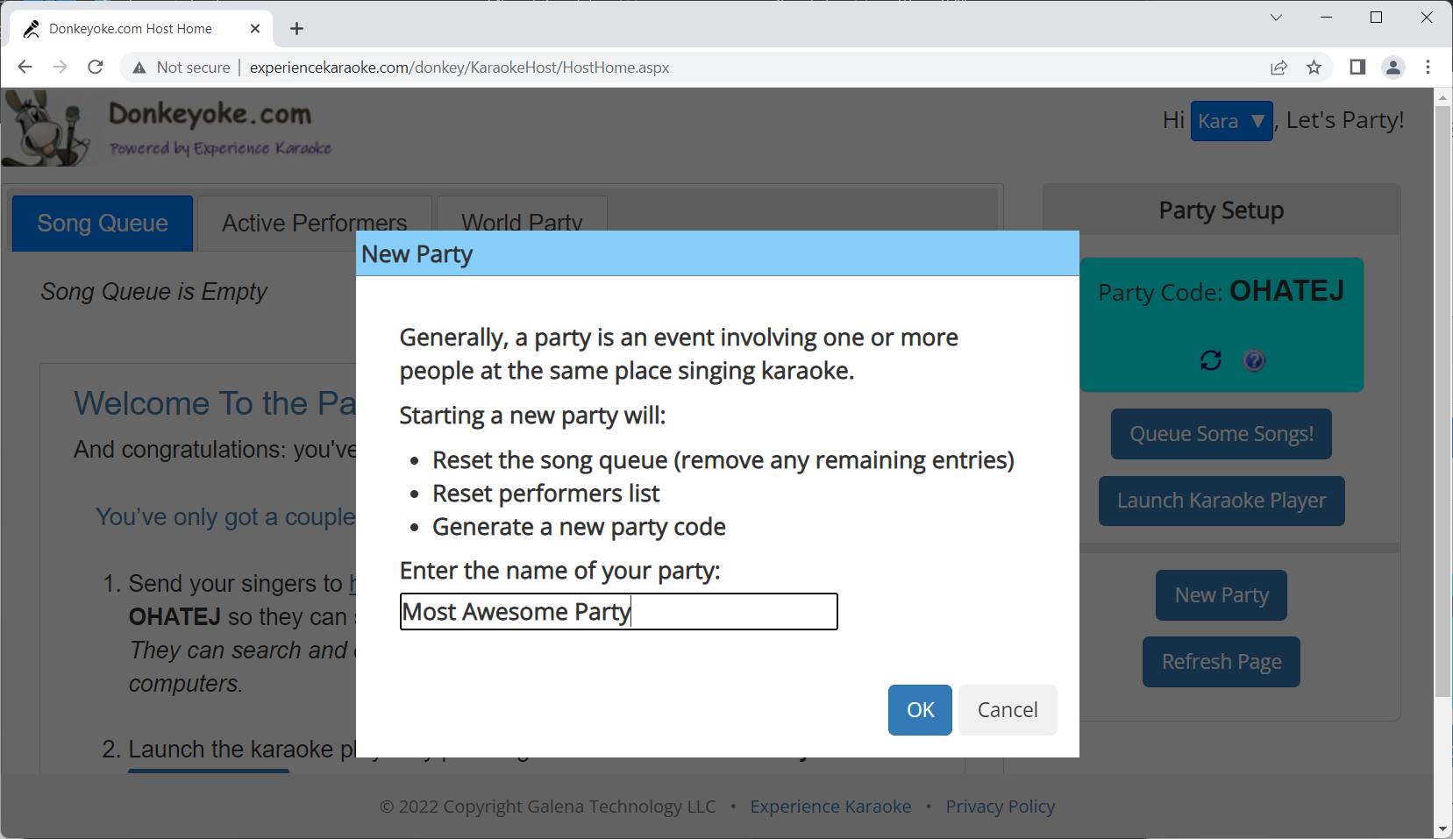Click the party code refresh icon
1453x839 pixels.
(x=1210, y=360)
